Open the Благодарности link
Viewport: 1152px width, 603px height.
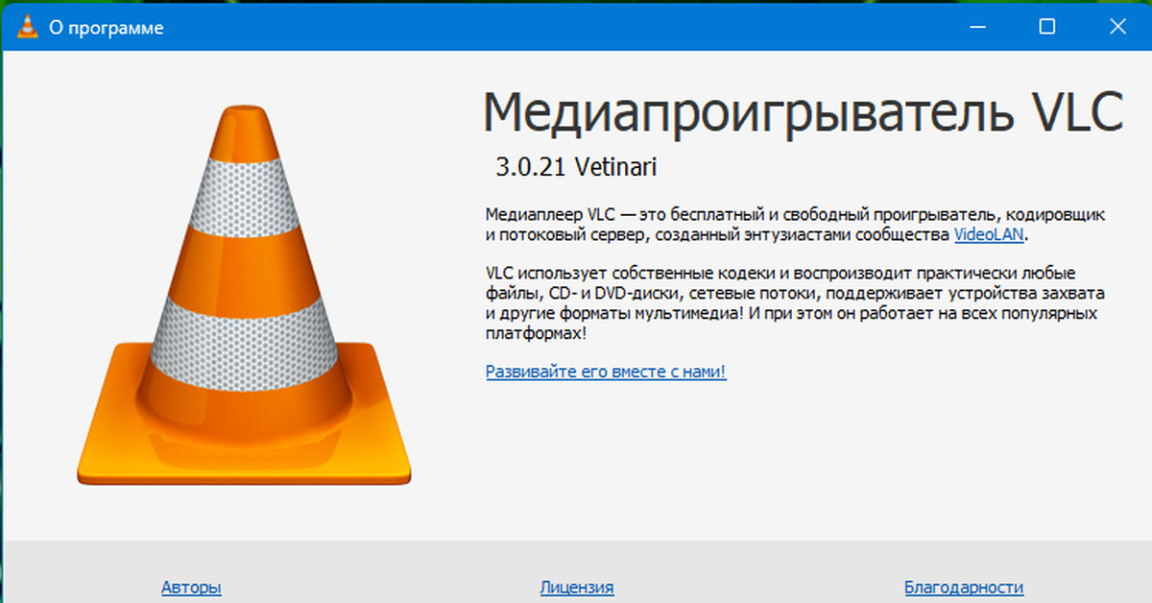[x=964, y=587]
